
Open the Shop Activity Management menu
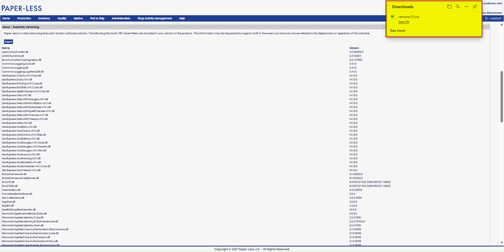tap(155, 19)
